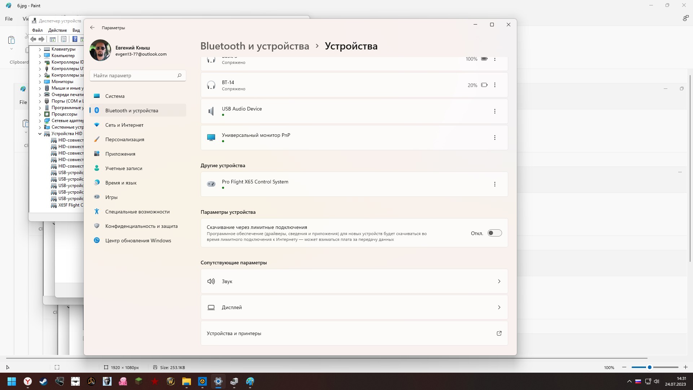Screen dimensions: 693x390
Task: Expand the Процессоры tree node
Action: (40, 114)
